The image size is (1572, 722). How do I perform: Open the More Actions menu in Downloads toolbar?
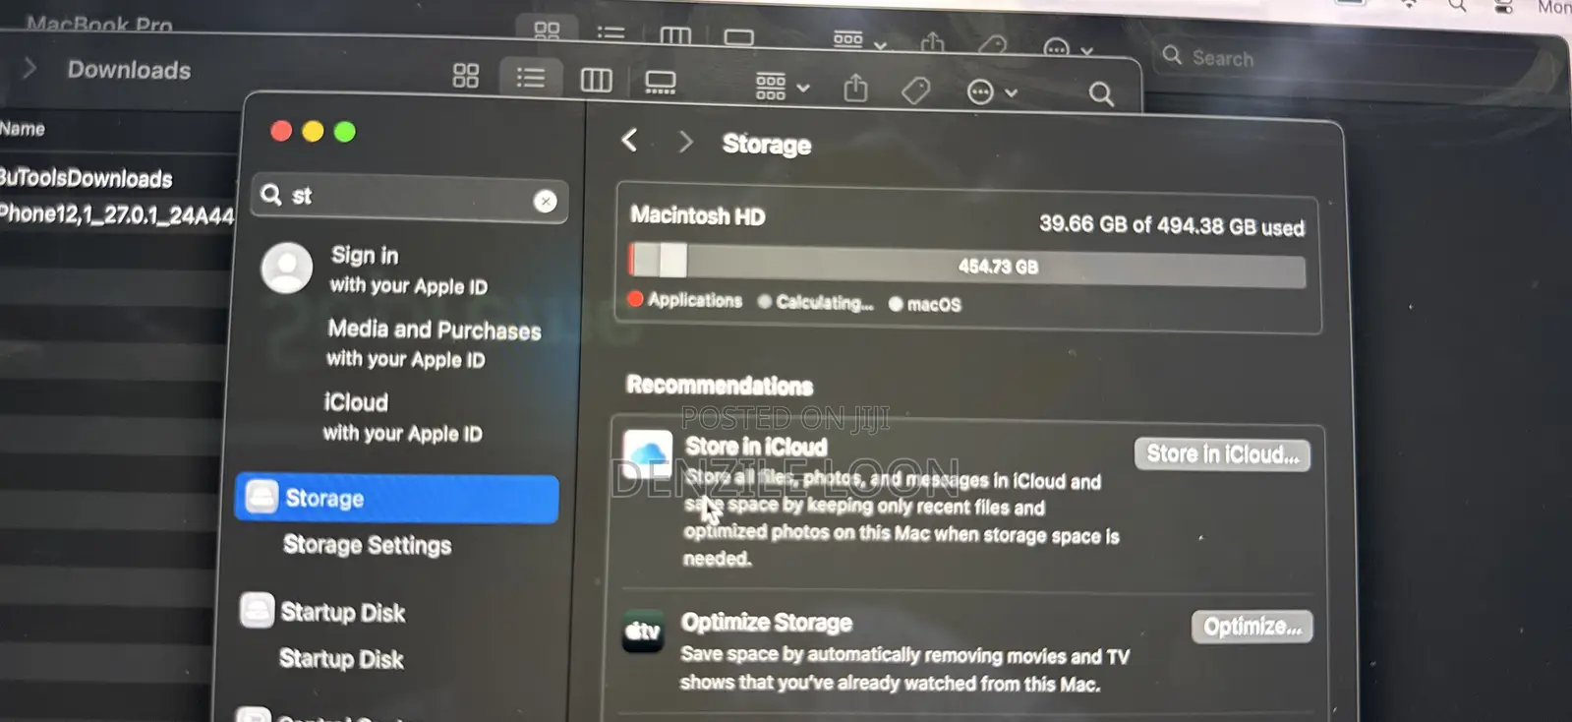[x=992, y=92]
